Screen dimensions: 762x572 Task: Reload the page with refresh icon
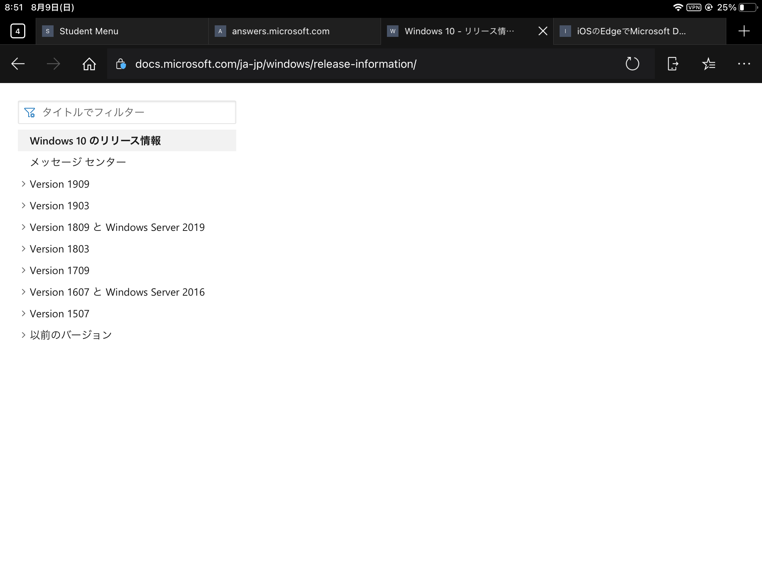click(632, 64)
